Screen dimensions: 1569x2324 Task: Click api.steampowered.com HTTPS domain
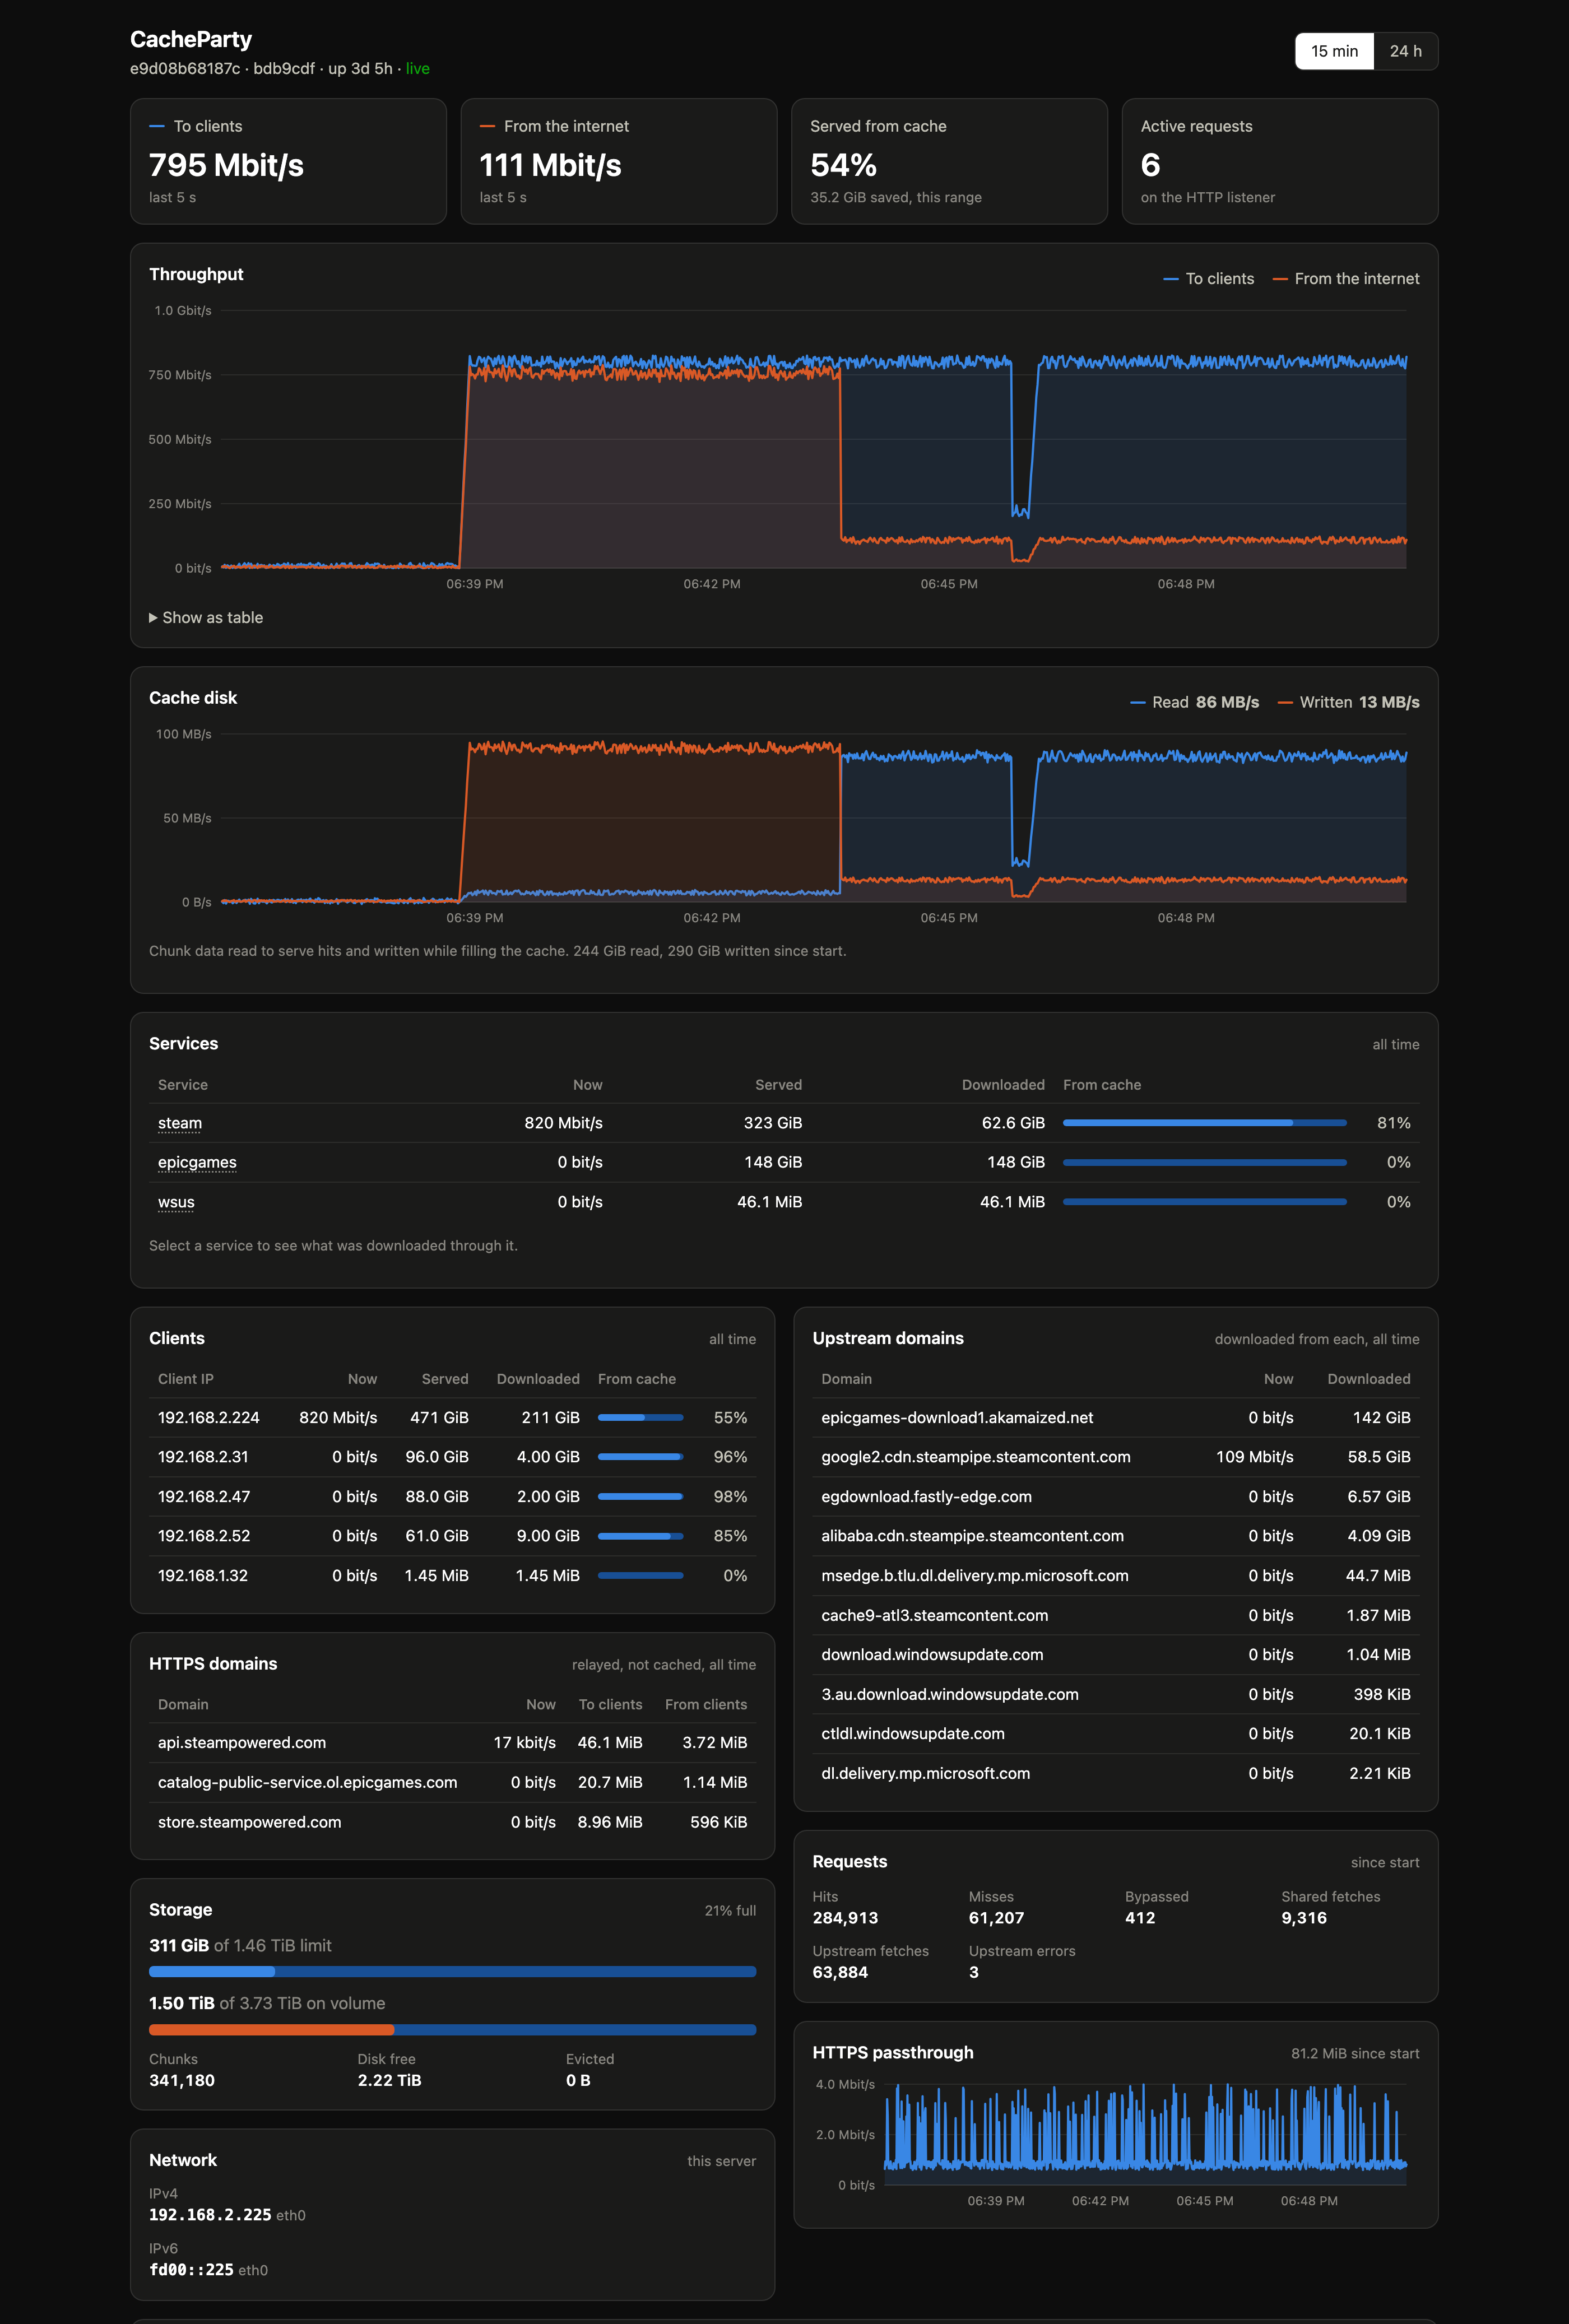242,1743
